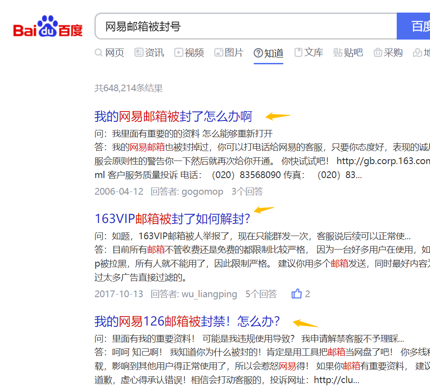The height and width of the screenshot is (388, 430).
Task: Click question line 问:如题,163VIP邮箱被人举报了
Action: click(253, 236)
